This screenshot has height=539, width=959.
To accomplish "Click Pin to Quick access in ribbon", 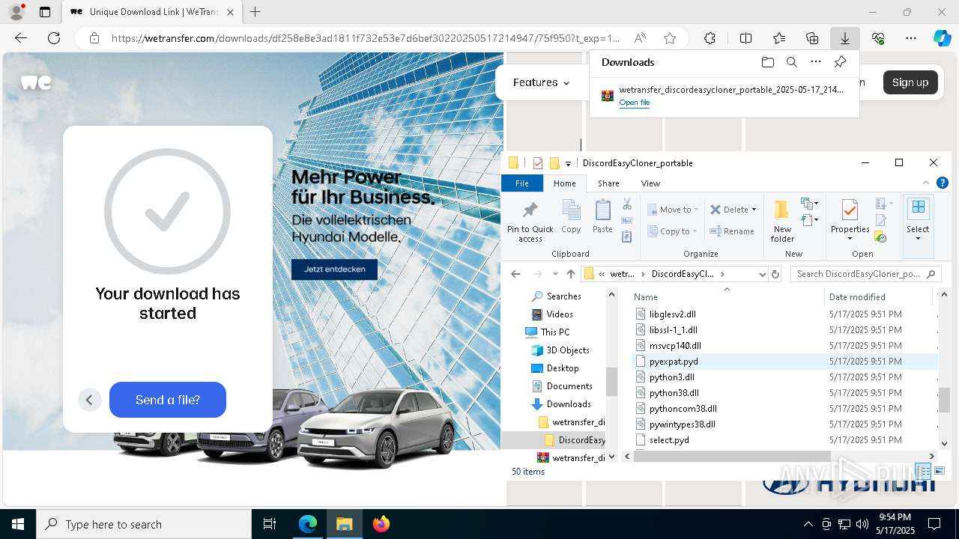I will (x=530, y=221).
